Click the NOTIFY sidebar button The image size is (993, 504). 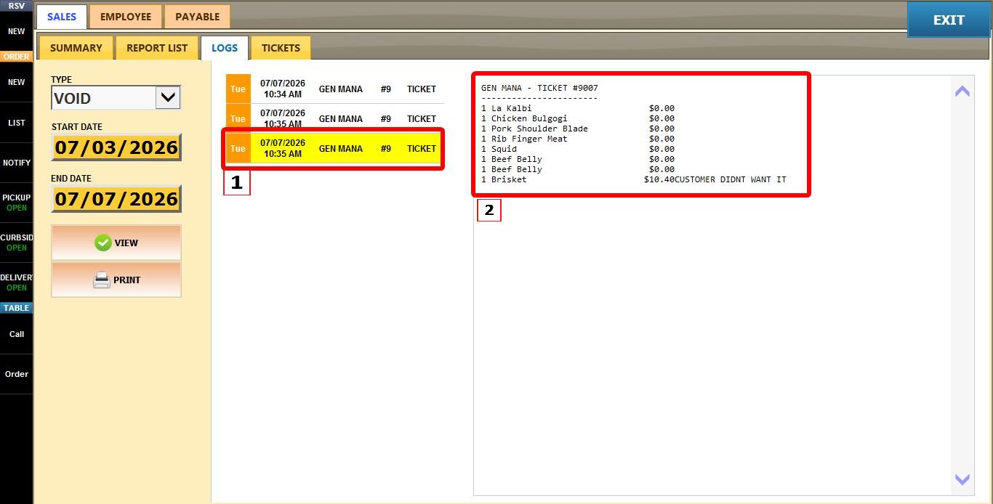(16, 163)
